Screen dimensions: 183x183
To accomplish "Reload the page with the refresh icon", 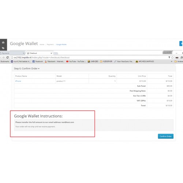I will [8, 57].
